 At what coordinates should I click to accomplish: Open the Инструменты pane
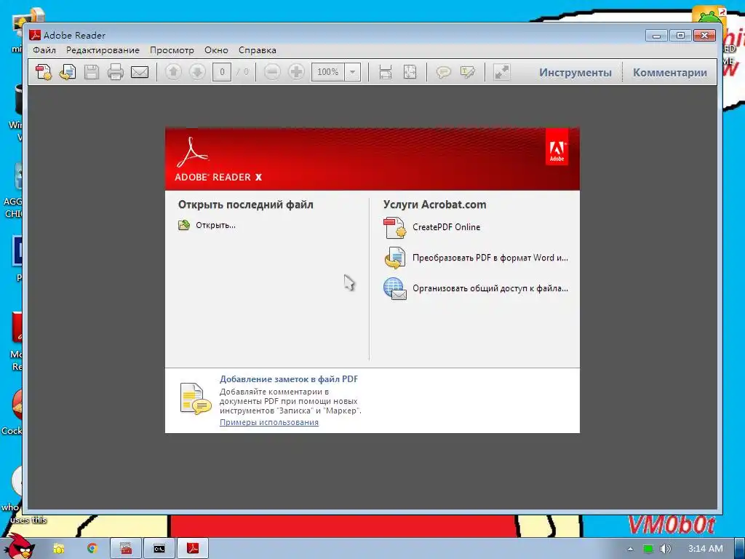click(575, 73)
